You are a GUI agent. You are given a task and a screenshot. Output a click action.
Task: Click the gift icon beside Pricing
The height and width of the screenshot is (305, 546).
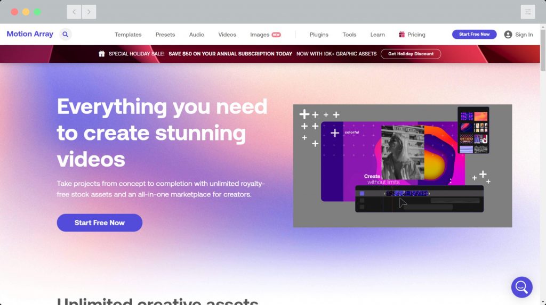(402, 35)
